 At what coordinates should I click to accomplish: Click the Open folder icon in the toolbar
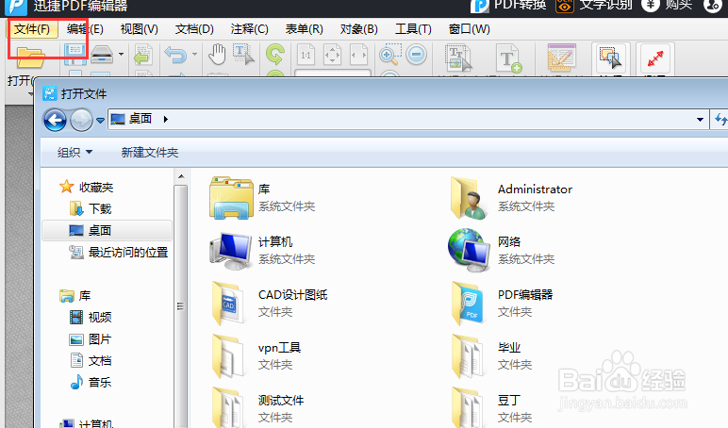click(30, 58)
